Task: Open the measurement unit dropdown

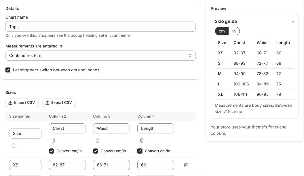Action: (100, 56)
